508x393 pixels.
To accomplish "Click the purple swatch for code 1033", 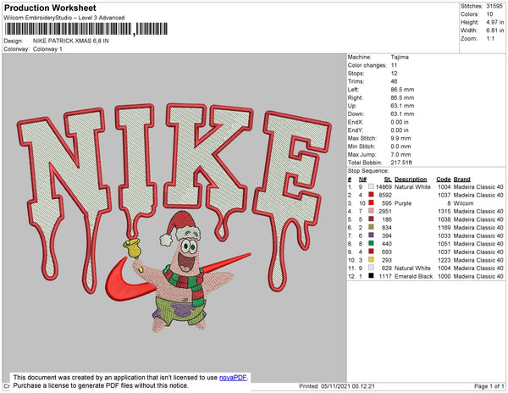I will tap(371, 235).
